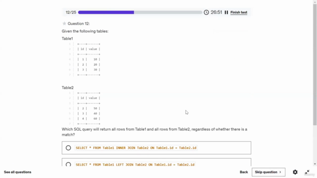The image size is (317, 178).
Task: Click the Table2 label
Action: (x=67, y=88)
